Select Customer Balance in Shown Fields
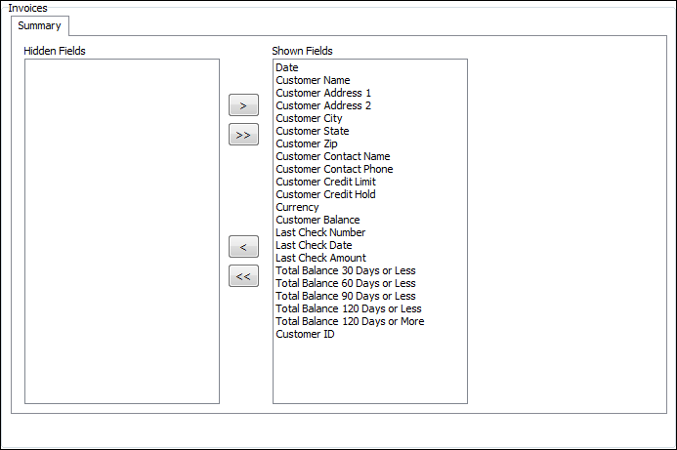Image resolution: width=677 pixels, height=450 pixels. tap(317, 220)
